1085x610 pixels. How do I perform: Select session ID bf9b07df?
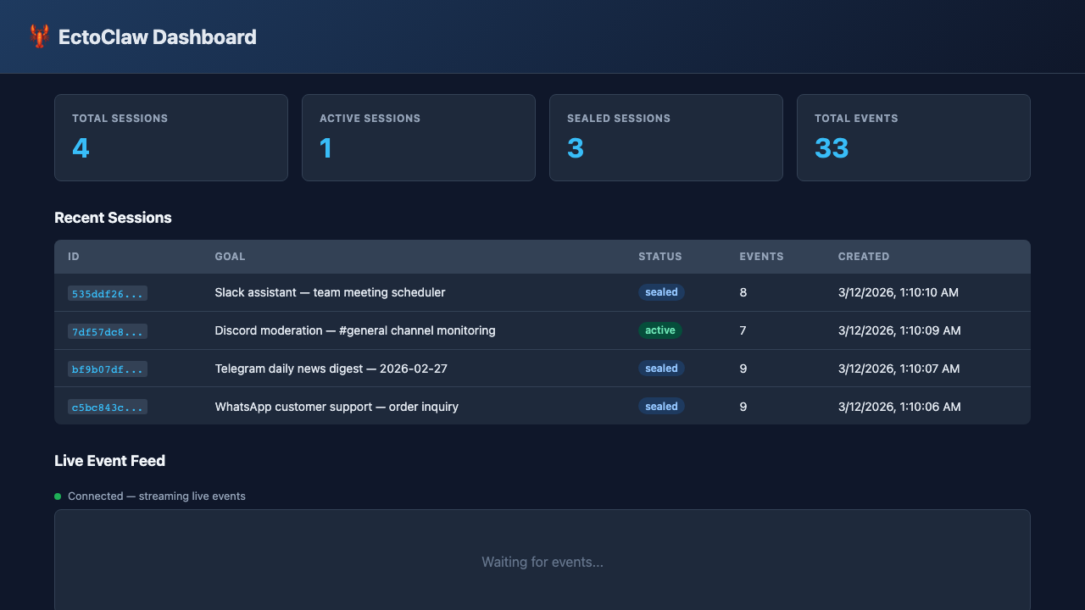107,369
